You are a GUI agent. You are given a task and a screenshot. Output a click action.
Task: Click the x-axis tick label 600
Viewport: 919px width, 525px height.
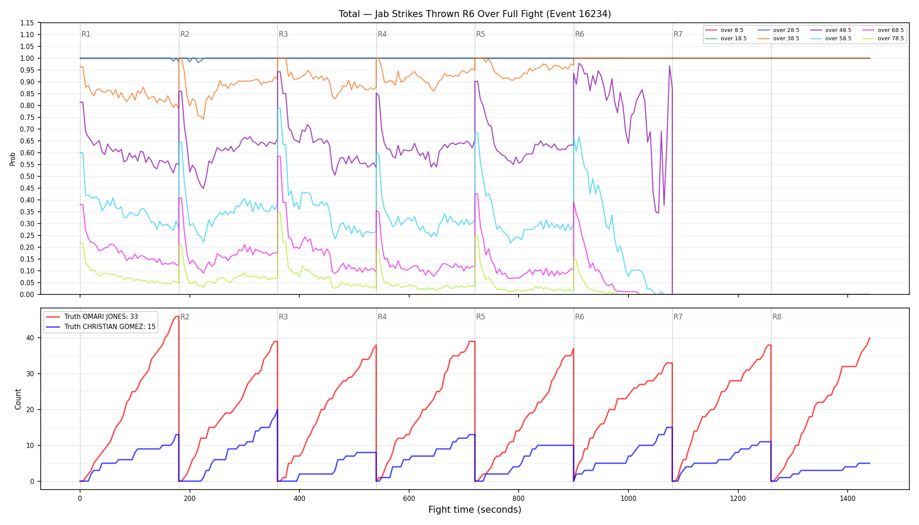(x=409, y=498)
